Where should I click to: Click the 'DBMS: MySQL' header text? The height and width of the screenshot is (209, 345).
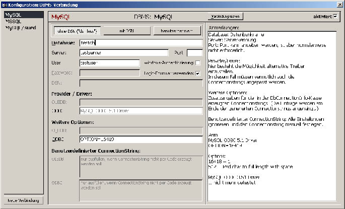(153, 17)
